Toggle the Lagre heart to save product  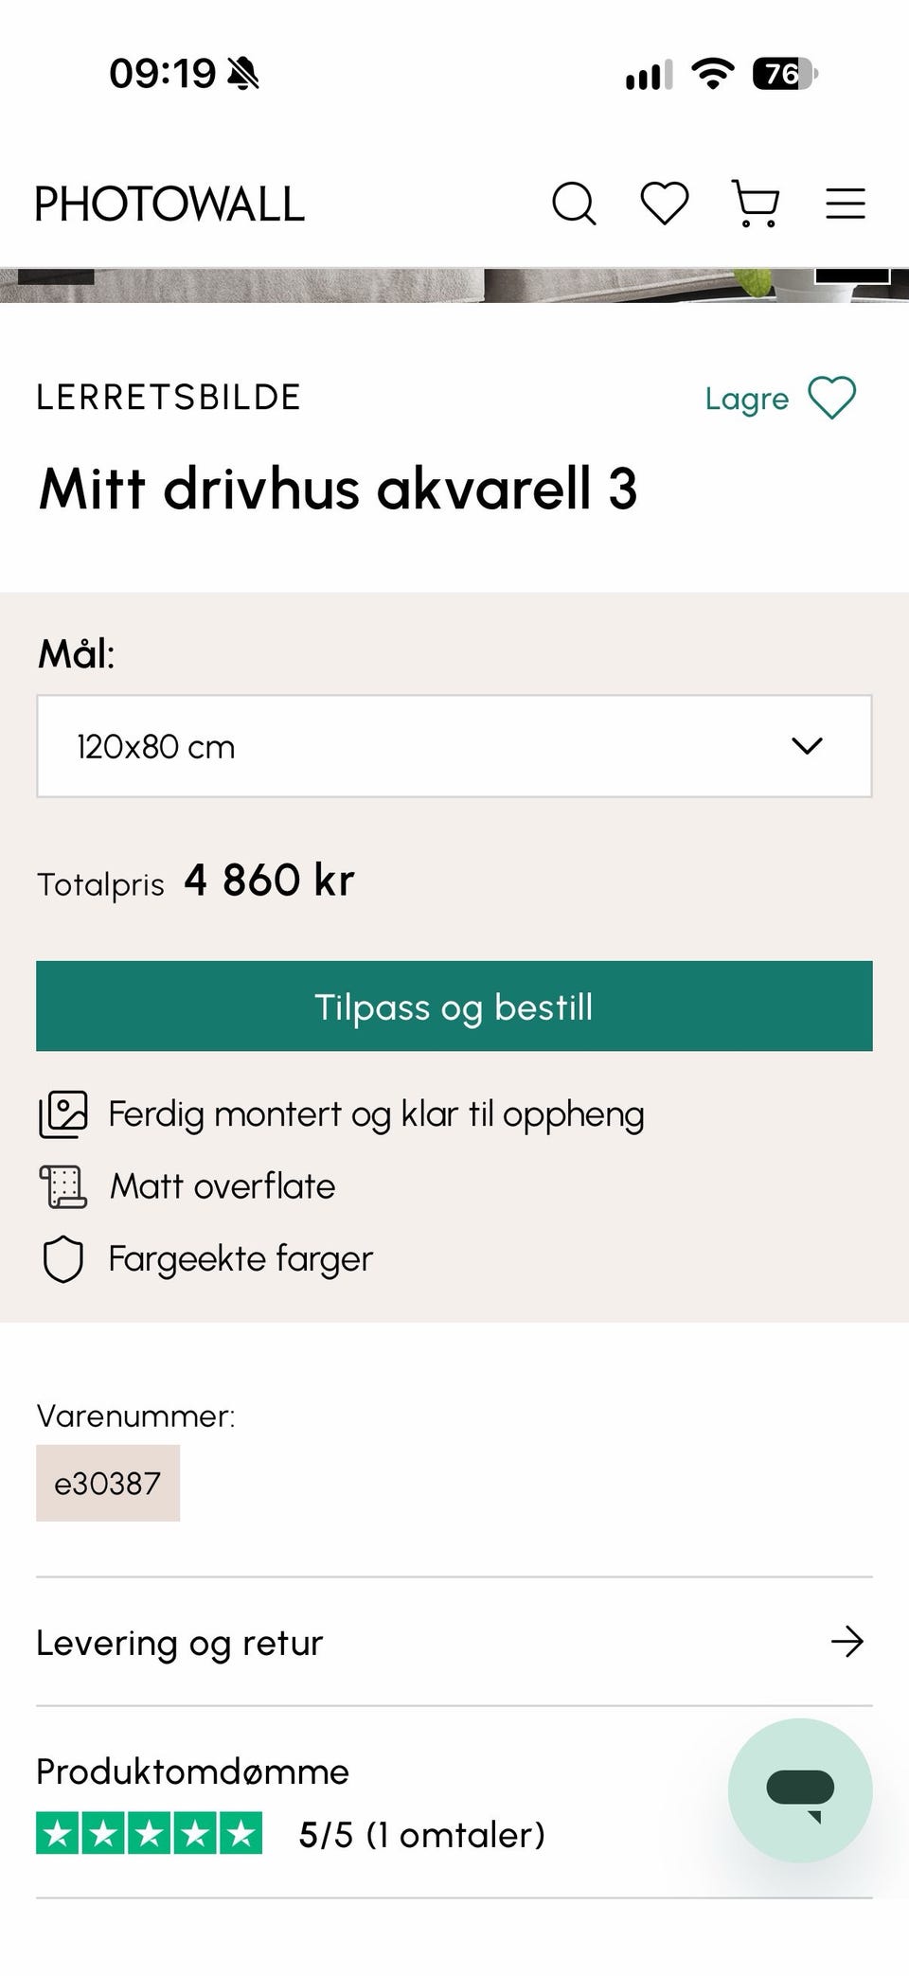point(832,397)
